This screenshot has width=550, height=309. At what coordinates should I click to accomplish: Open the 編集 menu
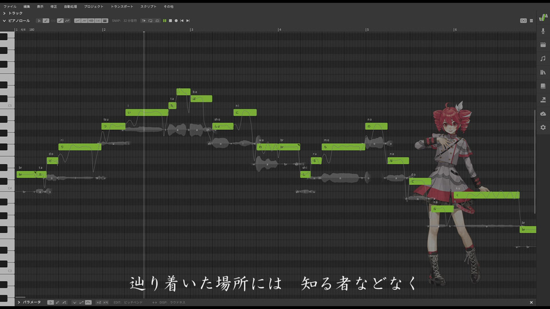click(x=27, y=6)
